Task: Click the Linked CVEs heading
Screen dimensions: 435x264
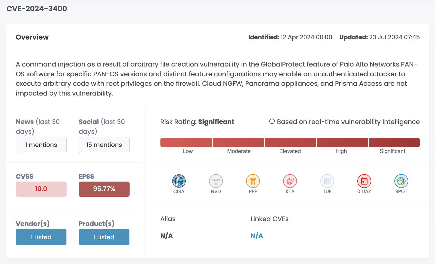Action: click(269, 219)
